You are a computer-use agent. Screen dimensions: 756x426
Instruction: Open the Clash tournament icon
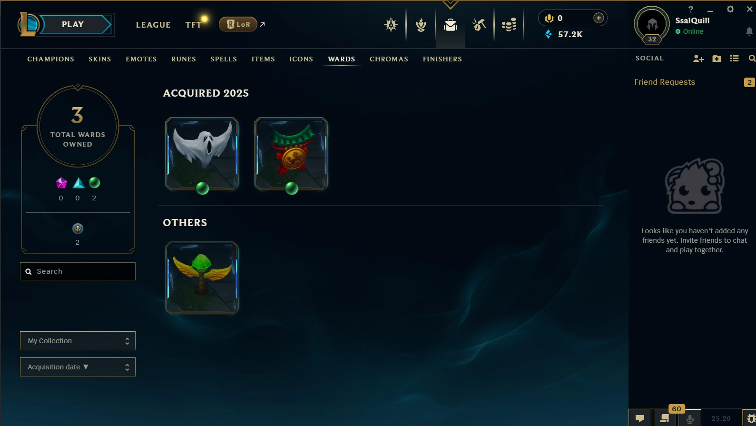391,24
